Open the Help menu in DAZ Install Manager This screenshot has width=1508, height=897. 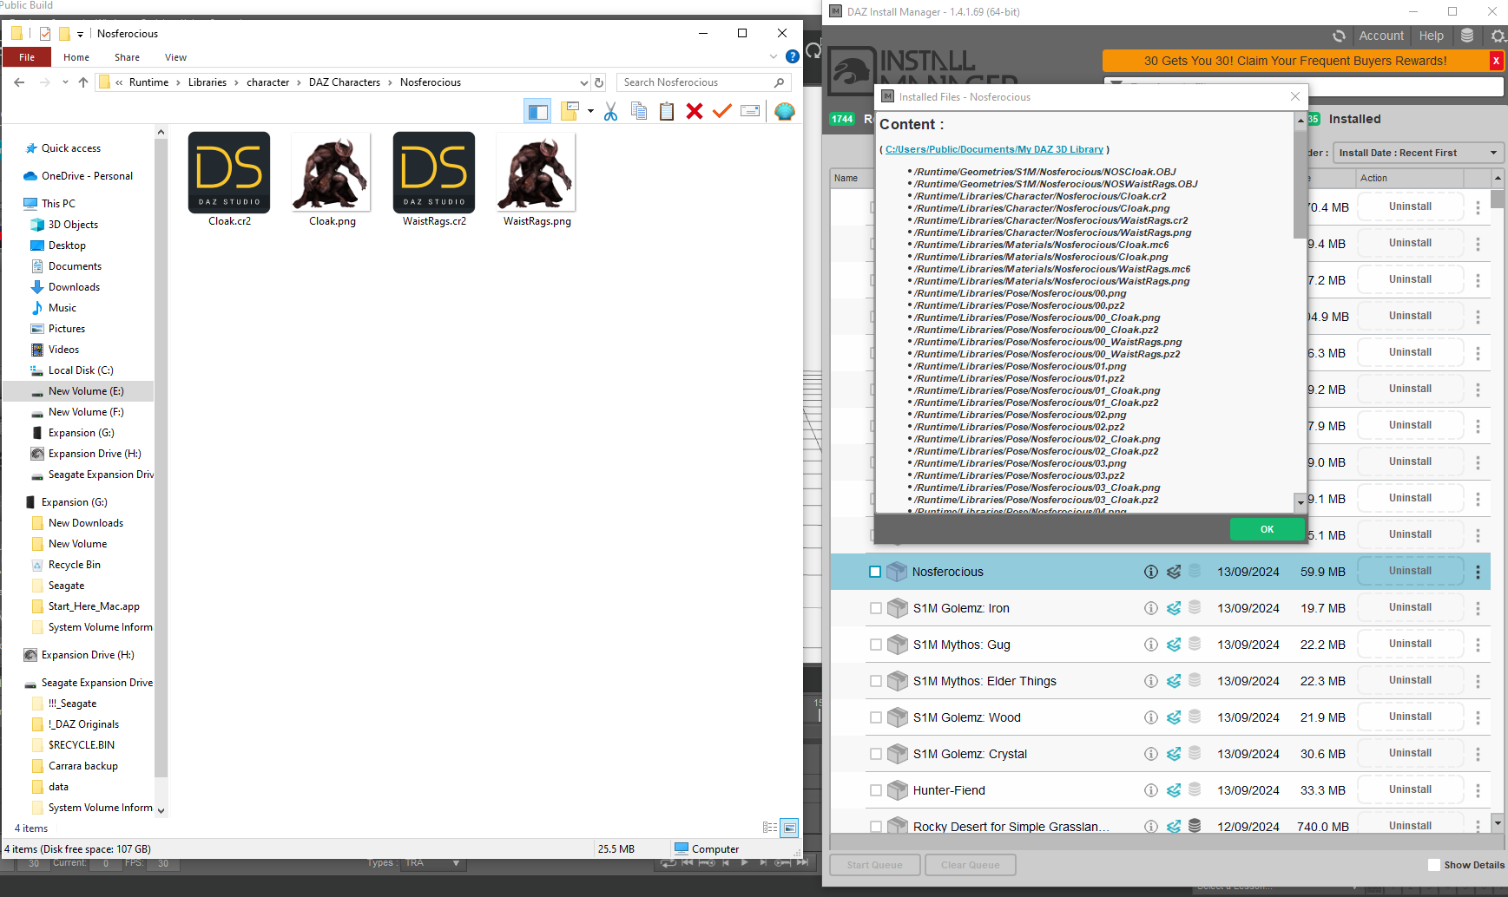coord(1432,36)
